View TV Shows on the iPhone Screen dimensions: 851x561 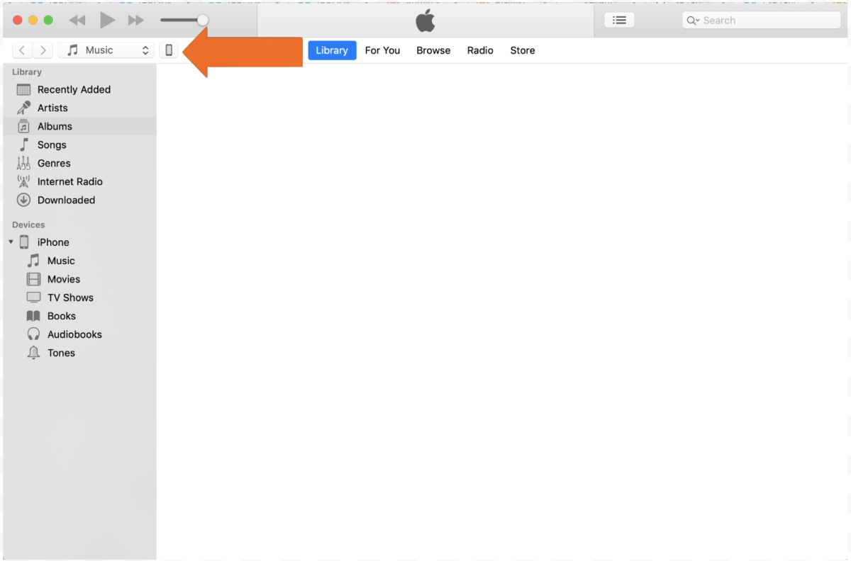pyautogui.click(x=68, y=297)
